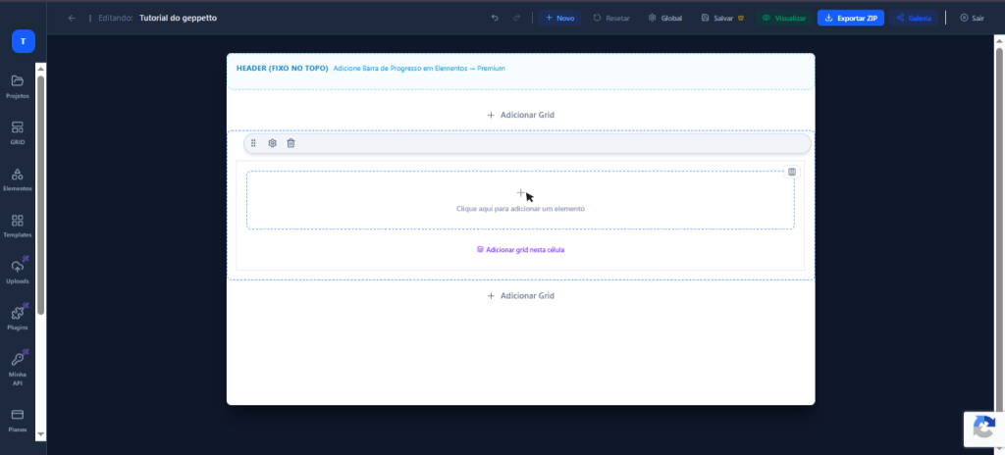
Task: Open the GRID panel in sidebar
Action: [x=17, y=132]
